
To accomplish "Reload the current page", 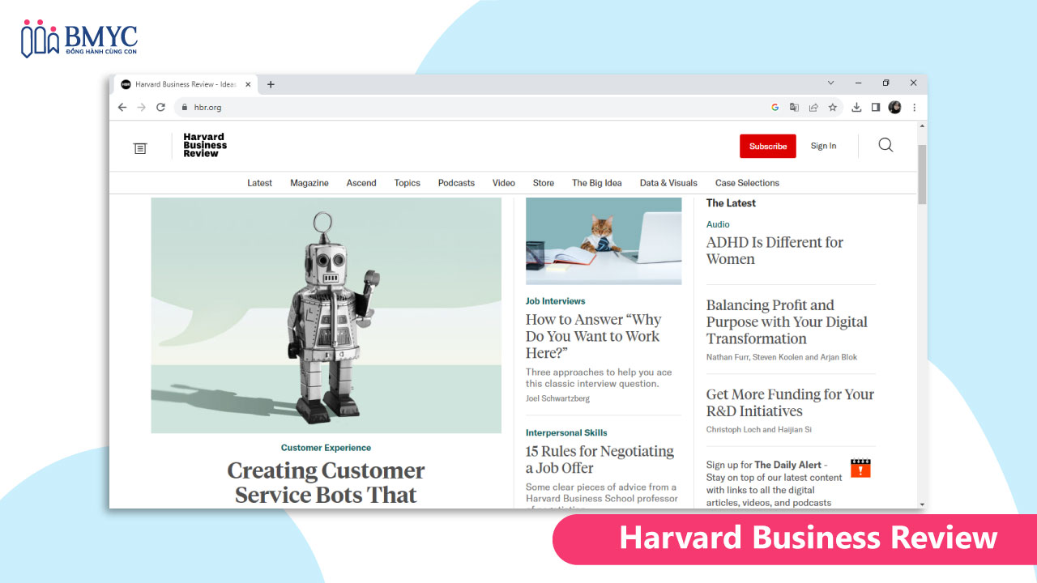I will [160, 107].
